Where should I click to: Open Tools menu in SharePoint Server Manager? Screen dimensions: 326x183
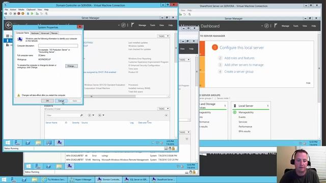[x=295, y=26]
